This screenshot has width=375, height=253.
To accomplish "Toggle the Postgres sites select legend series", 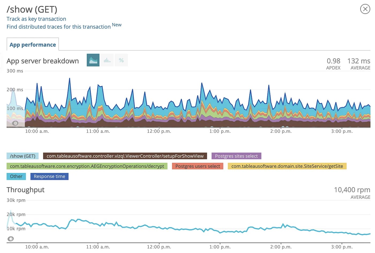I will click(236, 156).
